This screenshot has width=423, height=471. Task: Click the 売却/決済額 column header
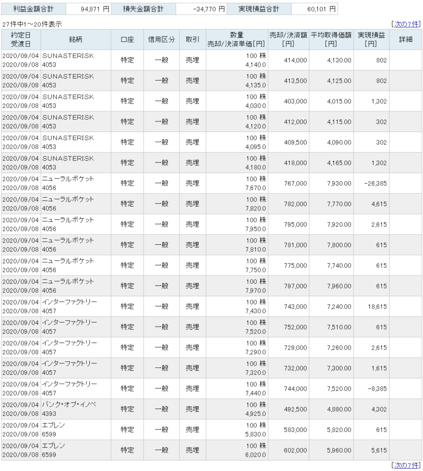pyautogui.click(x=288, y=40)
